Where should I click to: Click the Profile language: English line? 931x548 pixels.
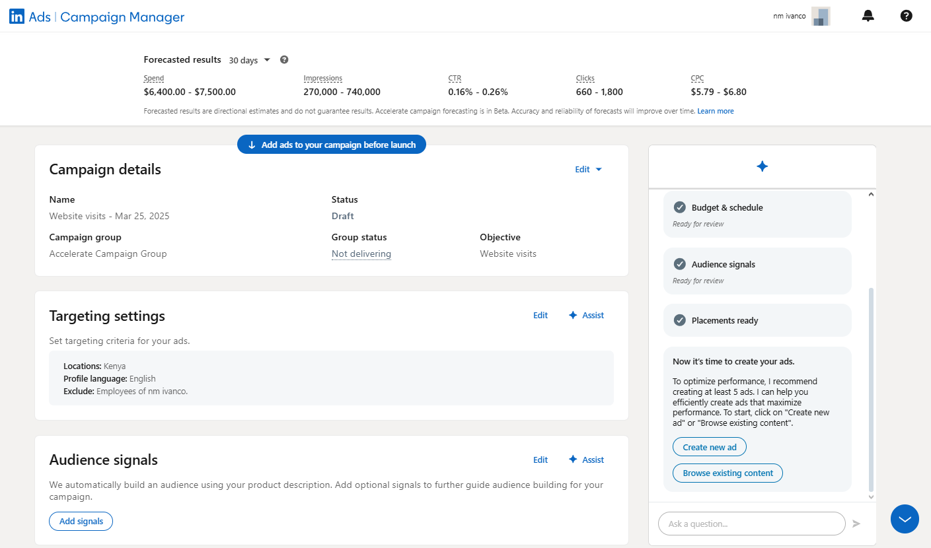[110, 378]
